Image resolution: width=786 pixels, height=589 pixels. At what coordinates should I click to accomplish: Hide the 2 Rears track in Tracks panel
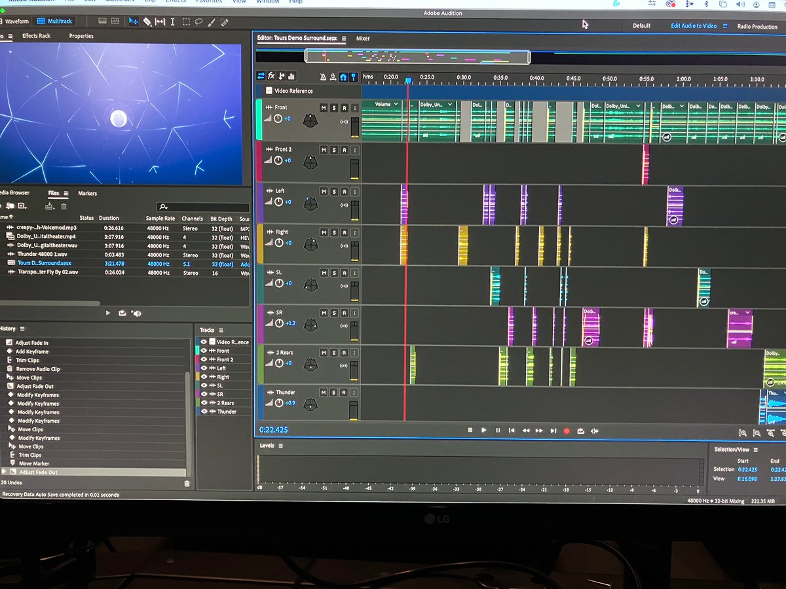click(x=204, y=403)
